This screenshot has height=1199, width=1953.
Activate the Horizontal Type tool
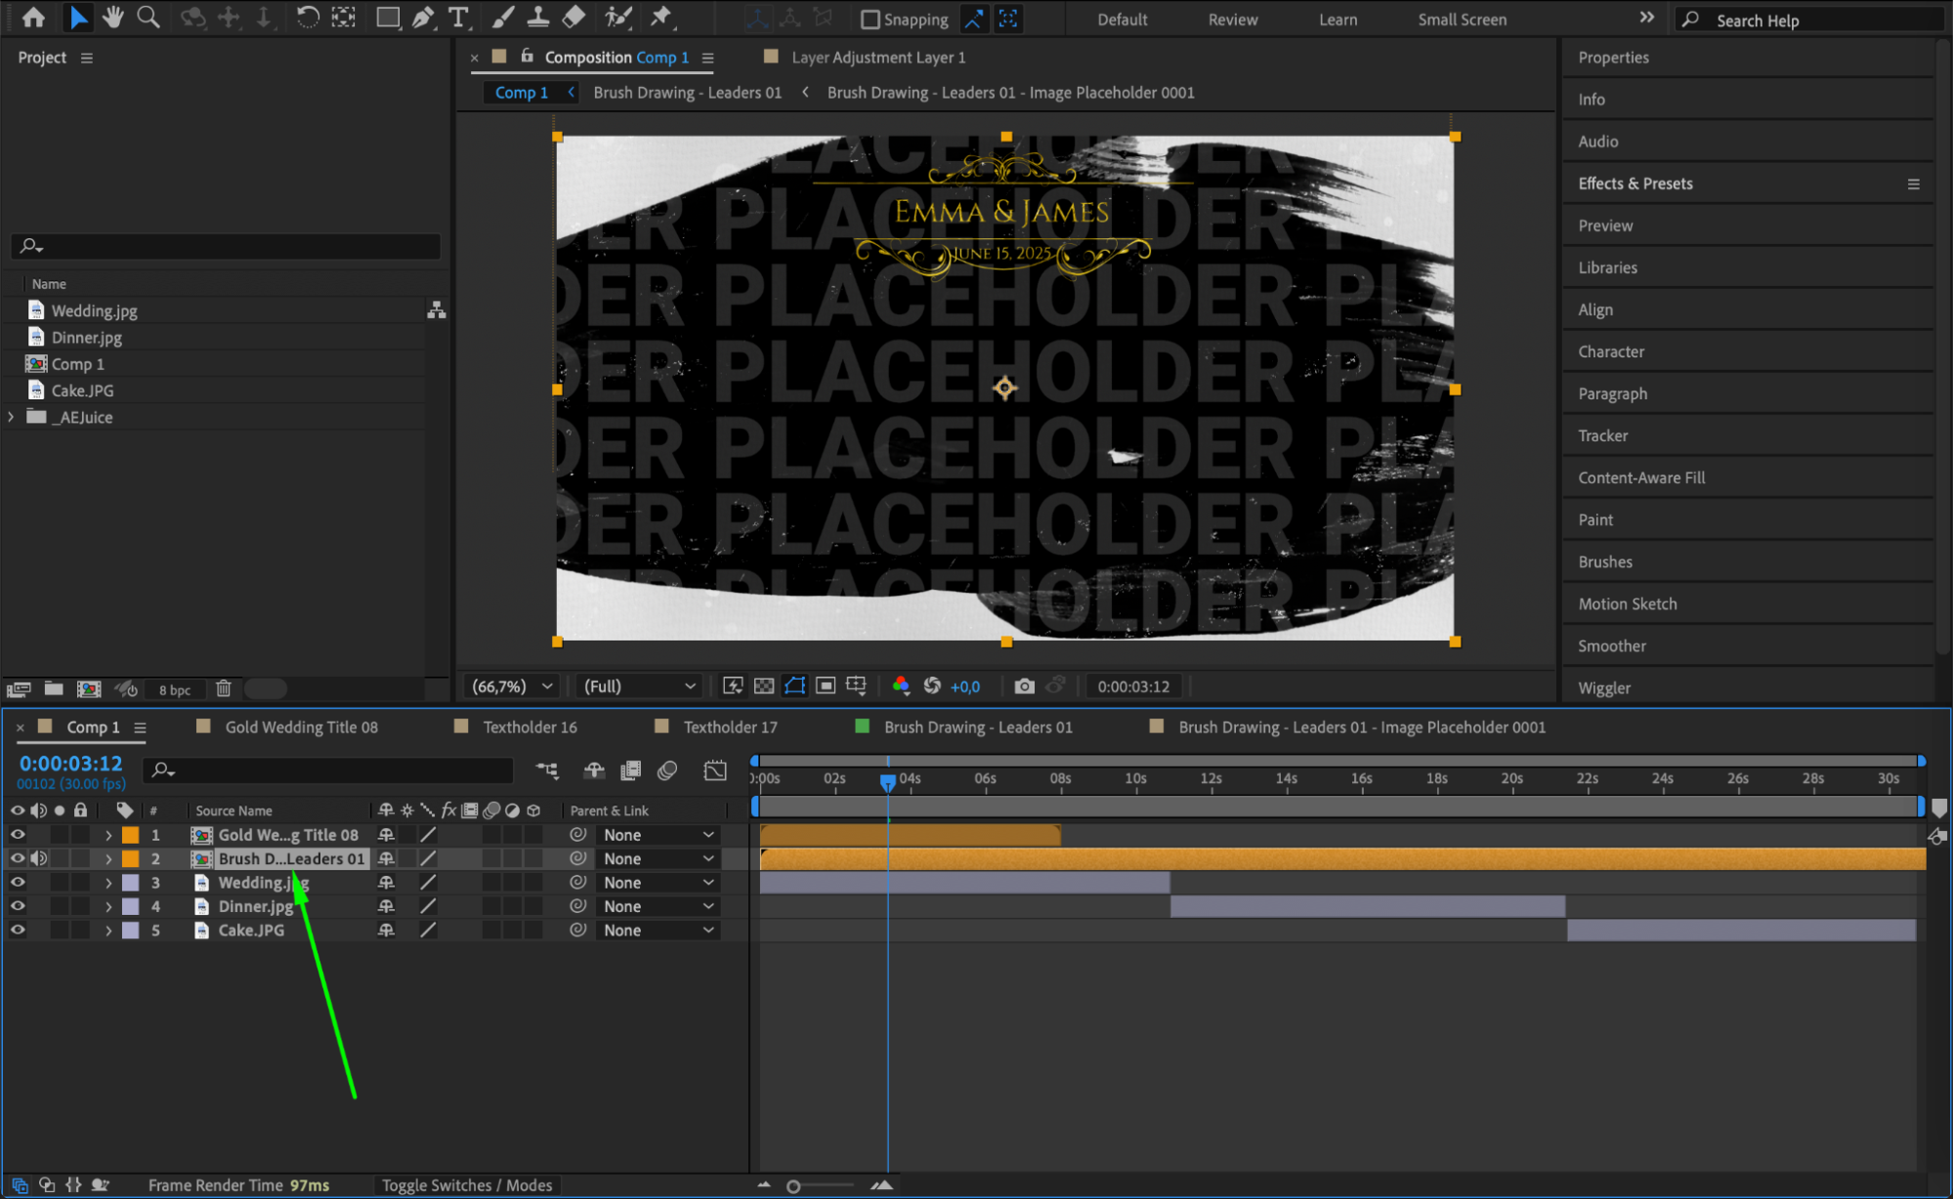[x=457, y=17]
